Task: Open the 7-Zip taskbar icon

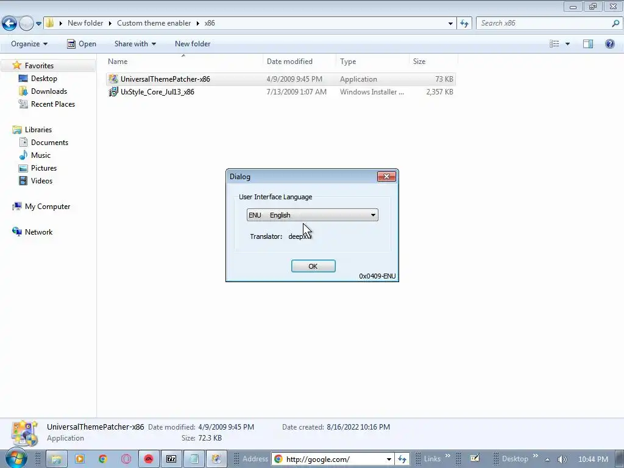Action: coord(171,459)
